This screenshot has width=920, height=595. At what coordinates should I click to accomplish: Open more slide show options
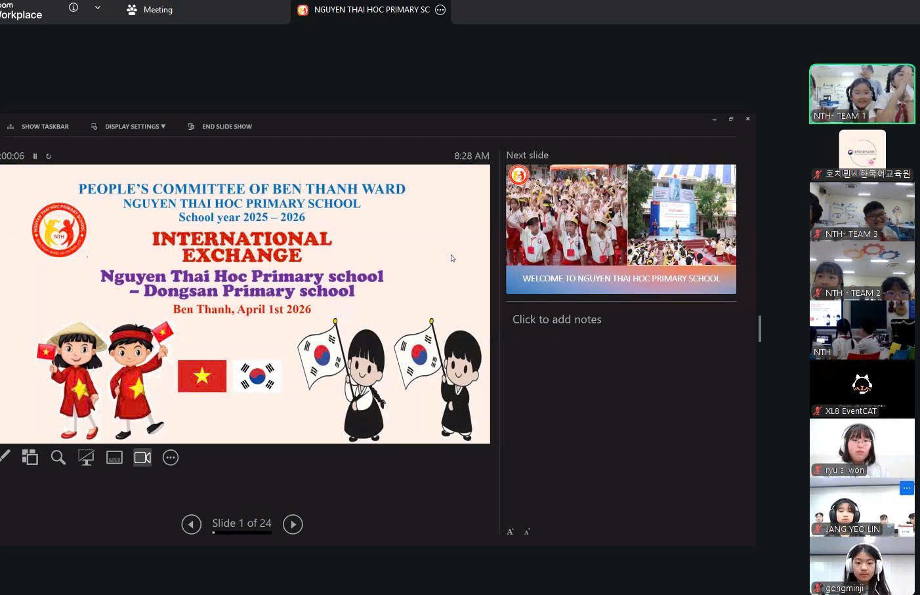coord(171,457)
